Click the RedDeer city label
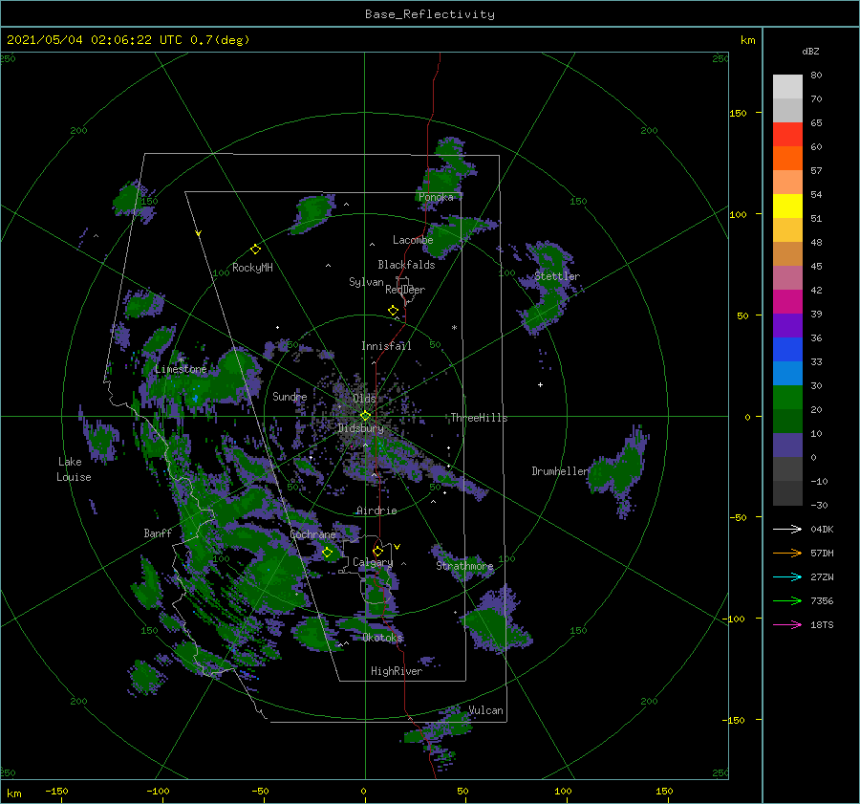 [405, 290]
